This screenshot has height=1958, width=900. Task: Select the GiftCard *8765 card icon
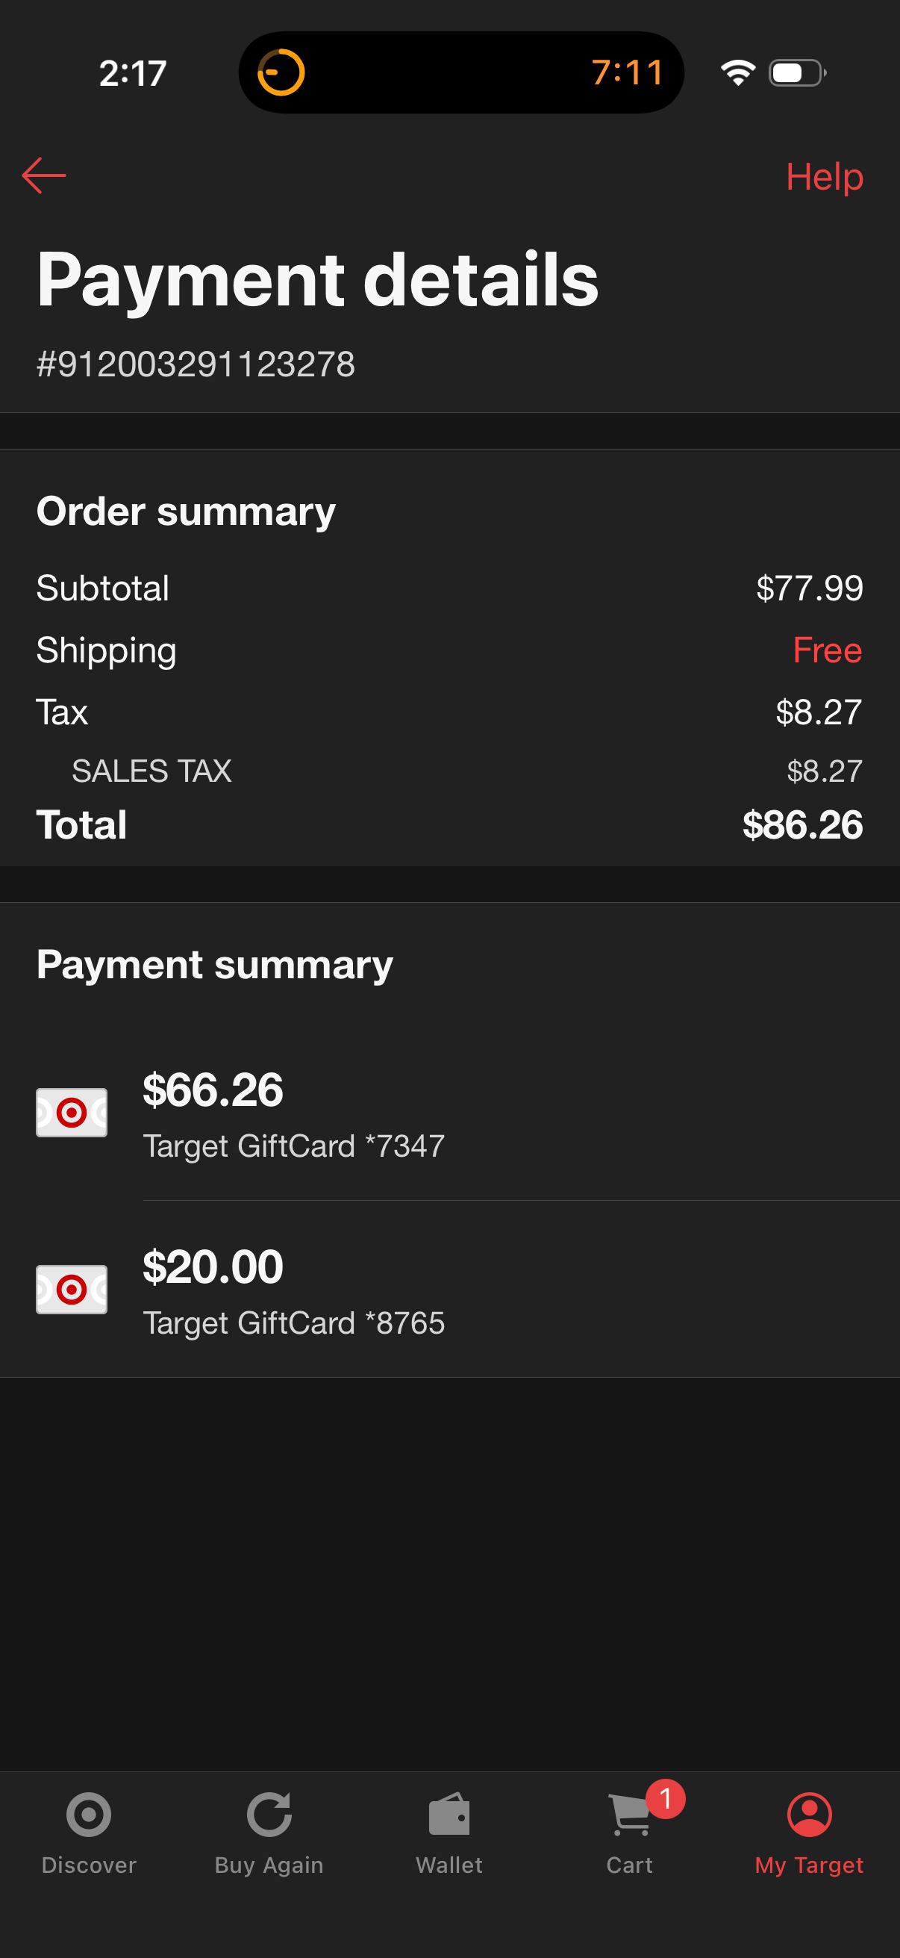coord(72,1289)
